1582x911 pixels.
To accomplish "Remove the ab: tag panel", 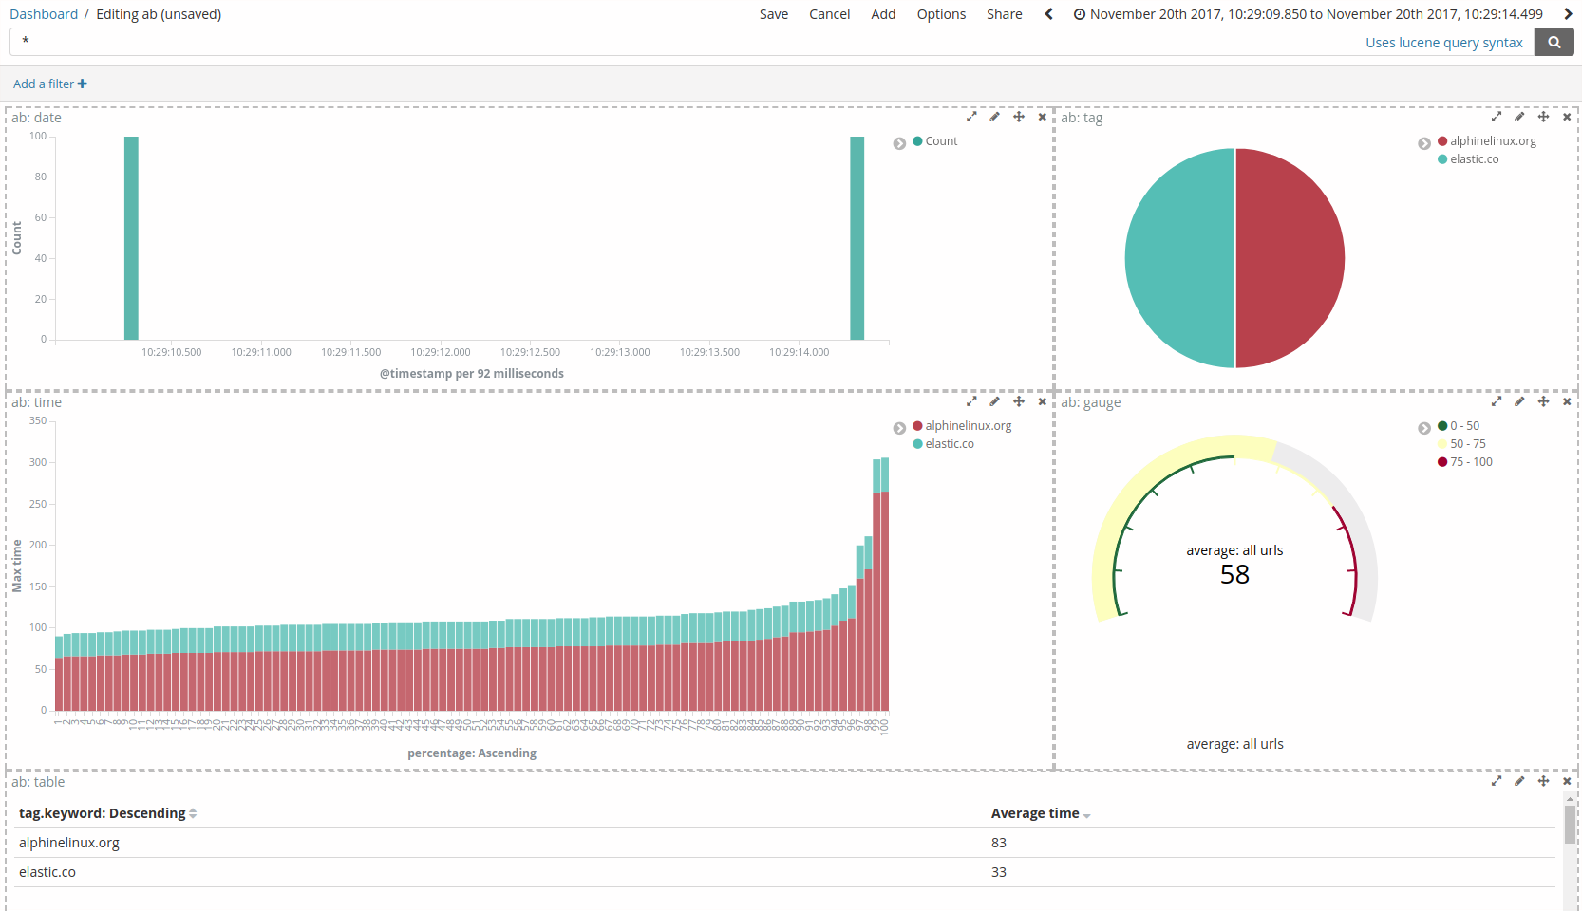I will tap(1567, 117).
